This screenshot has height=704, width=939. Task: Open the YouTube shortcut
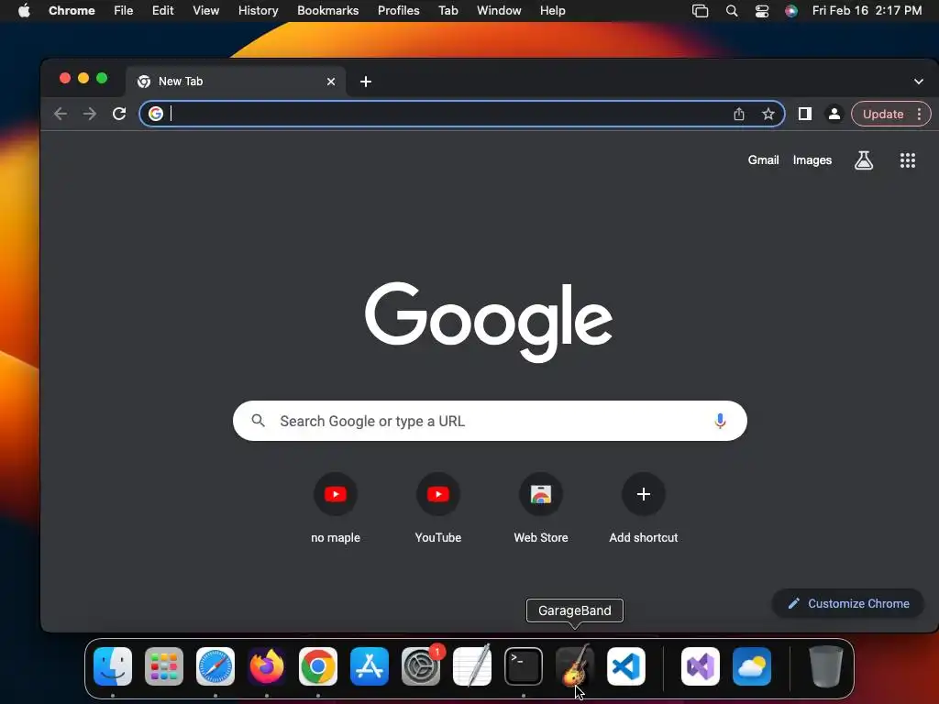(438, 508)
